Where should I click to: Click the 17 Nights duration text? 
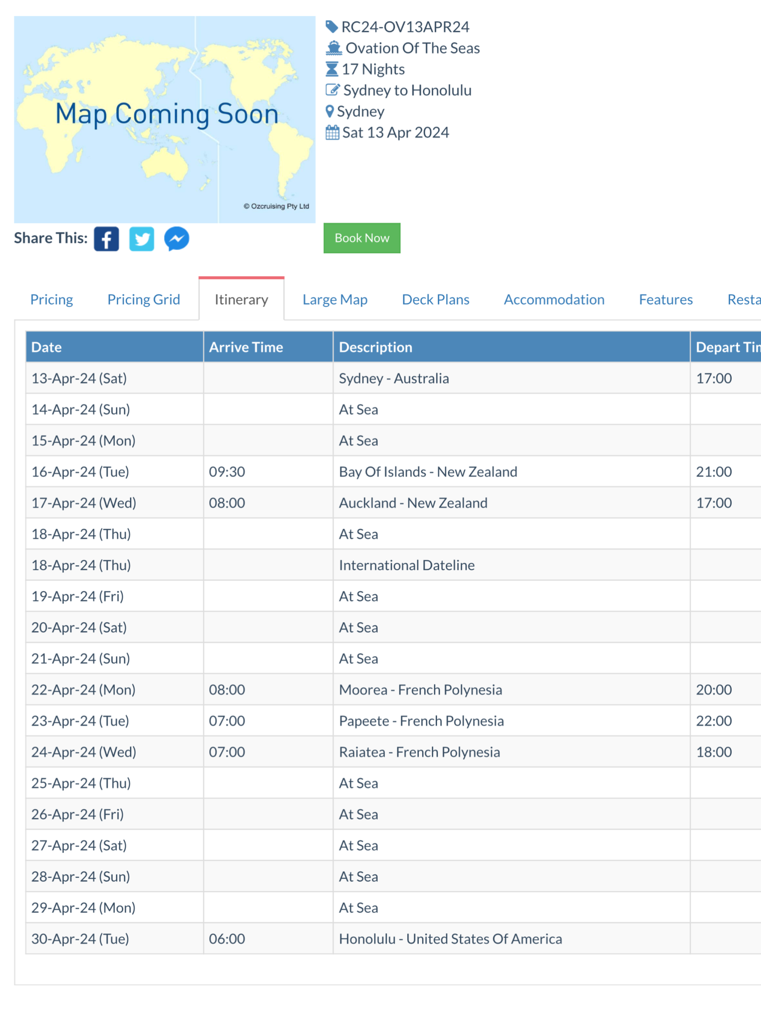pos(373,69)
